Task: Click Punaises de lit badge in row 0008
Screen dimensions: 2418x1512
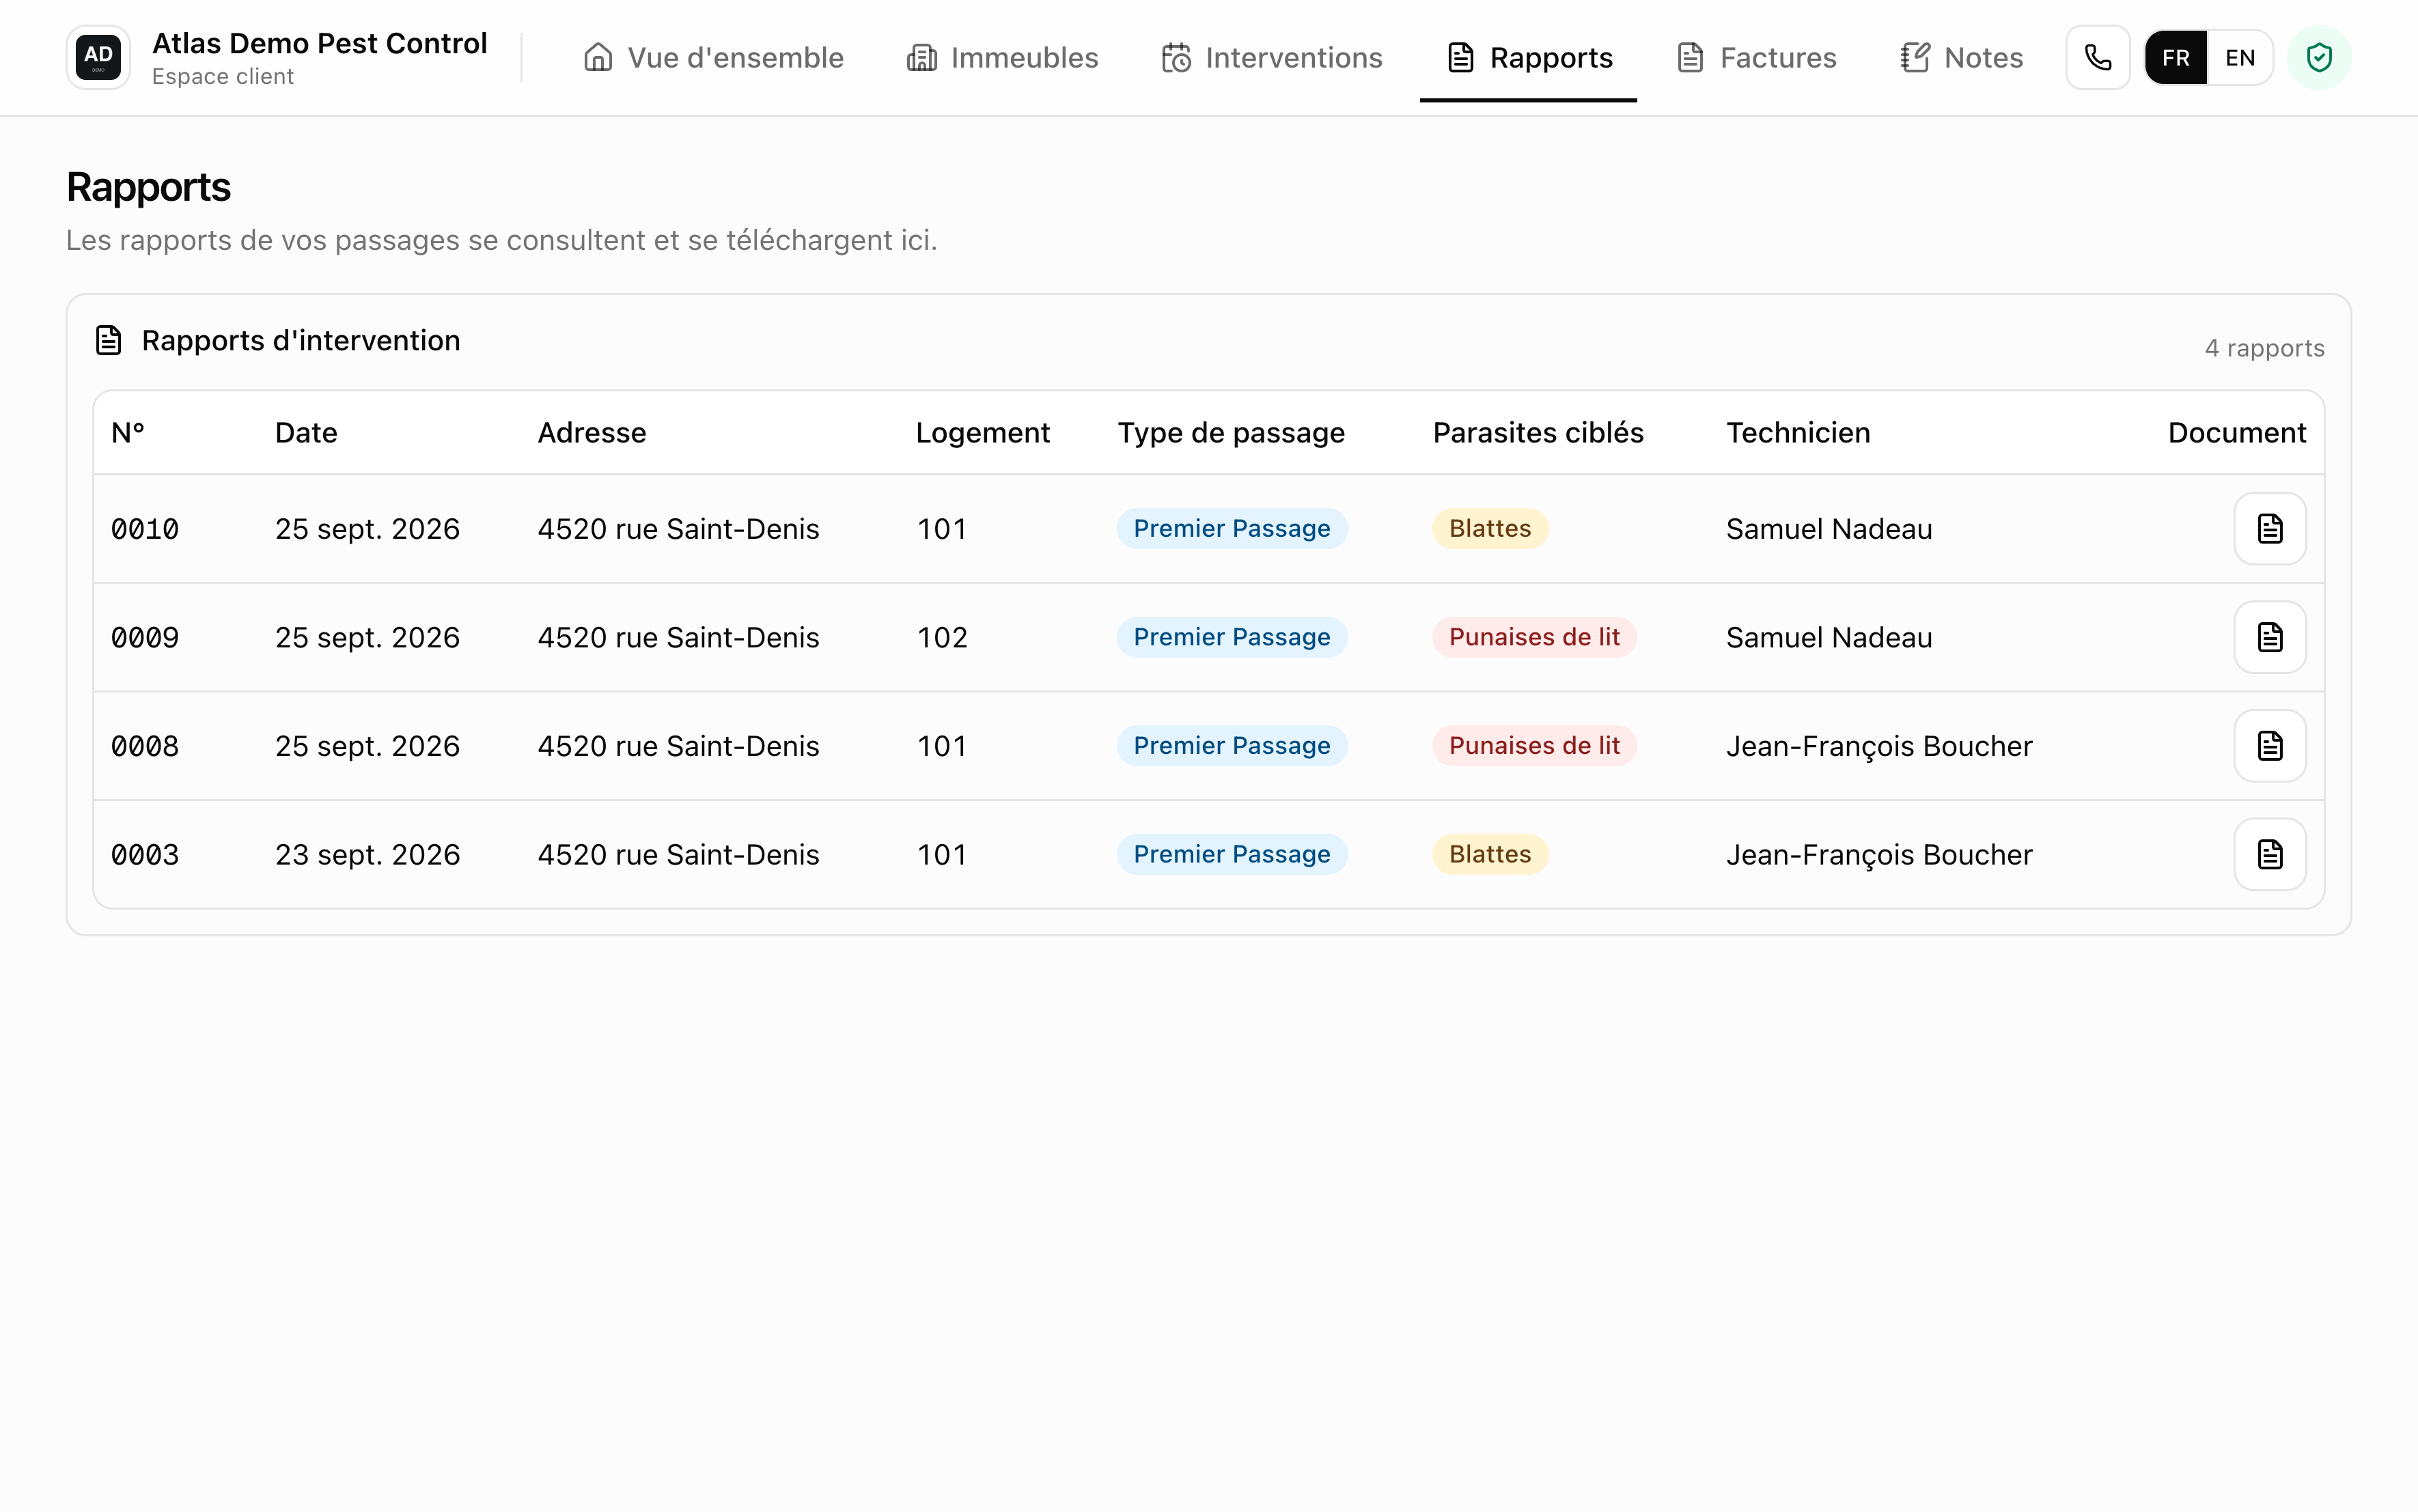Action: tap(1534, 746)
